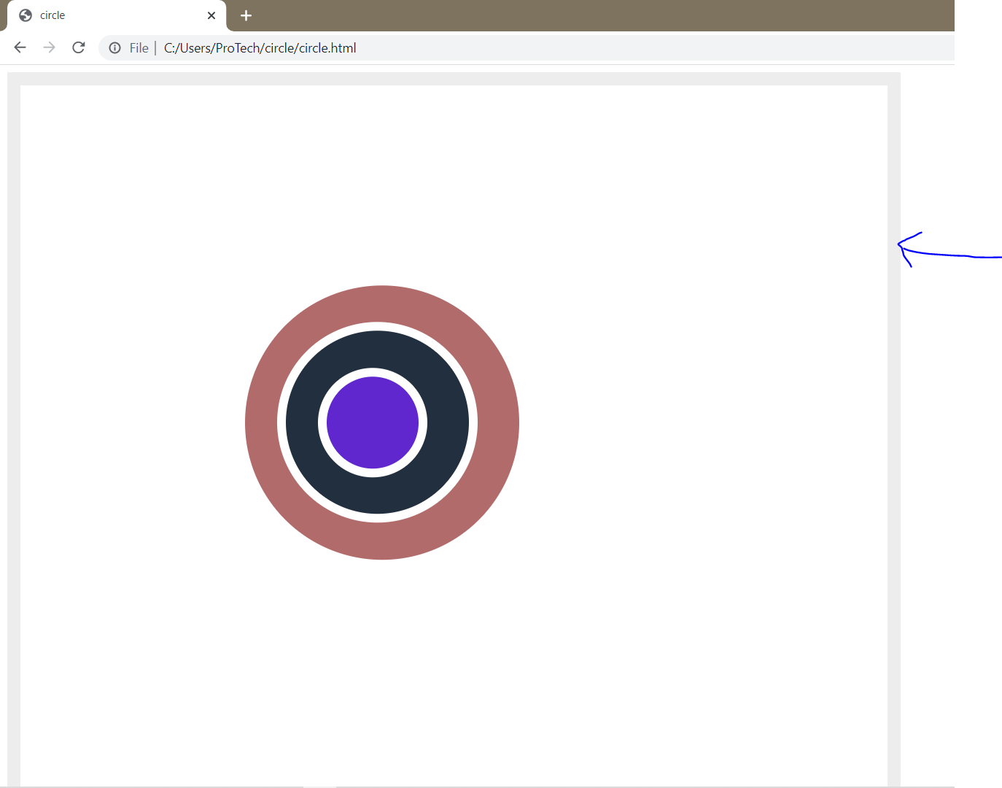Click the browser back navigation arrow

tap(20, 47)
